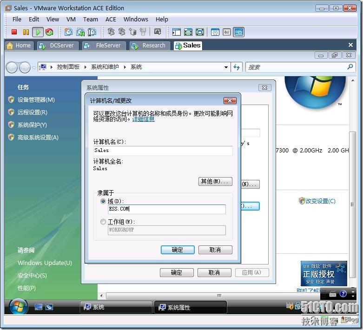Viewport: 363px width, 330px height.
Task: Click the shield icon beside 系统保护(Y)
Action: 11,125
